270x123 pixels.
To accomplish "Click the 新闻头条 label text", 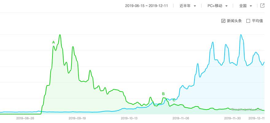I will point(234,21).
